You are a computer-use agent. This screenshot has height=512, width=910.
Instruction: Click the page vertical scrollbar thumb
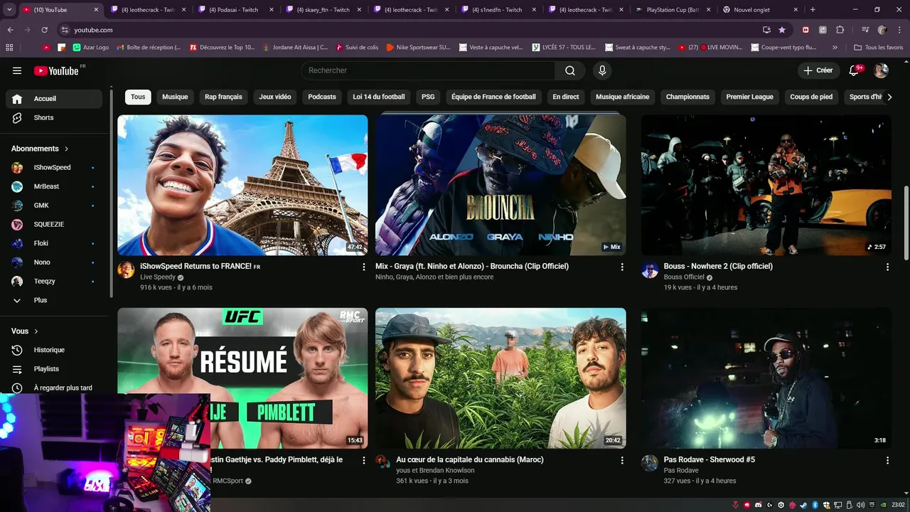pos(906,223)
